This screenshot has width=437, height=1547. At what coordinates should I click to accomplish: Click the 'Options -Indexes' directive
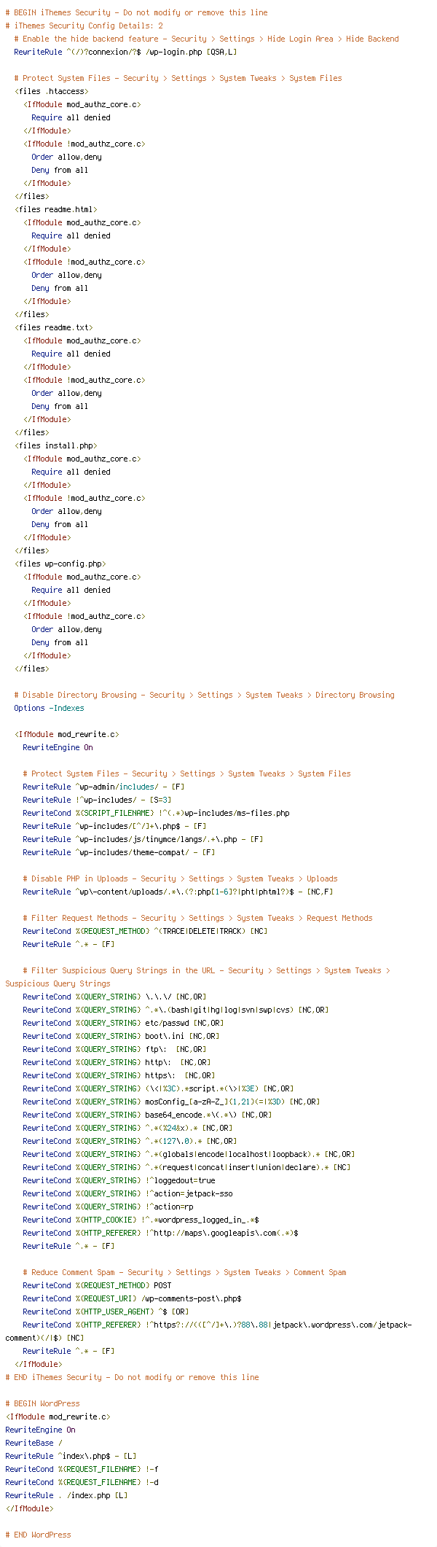tap(49, 708)
